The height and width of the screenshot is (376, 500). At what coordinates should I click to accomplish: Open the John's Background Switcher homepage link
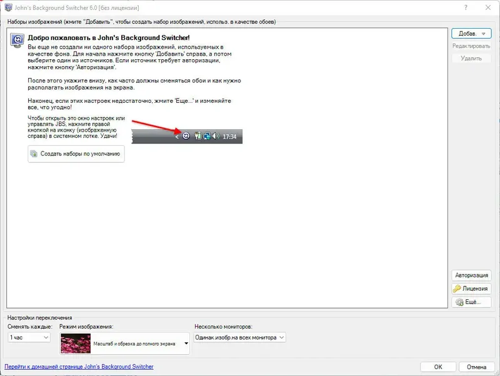click(x=79, y=367)
